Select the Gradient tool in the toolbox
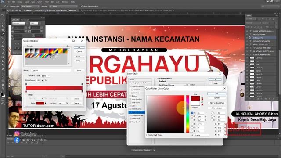The width and height of the screenshot is (281, 158). coord(3,57)
